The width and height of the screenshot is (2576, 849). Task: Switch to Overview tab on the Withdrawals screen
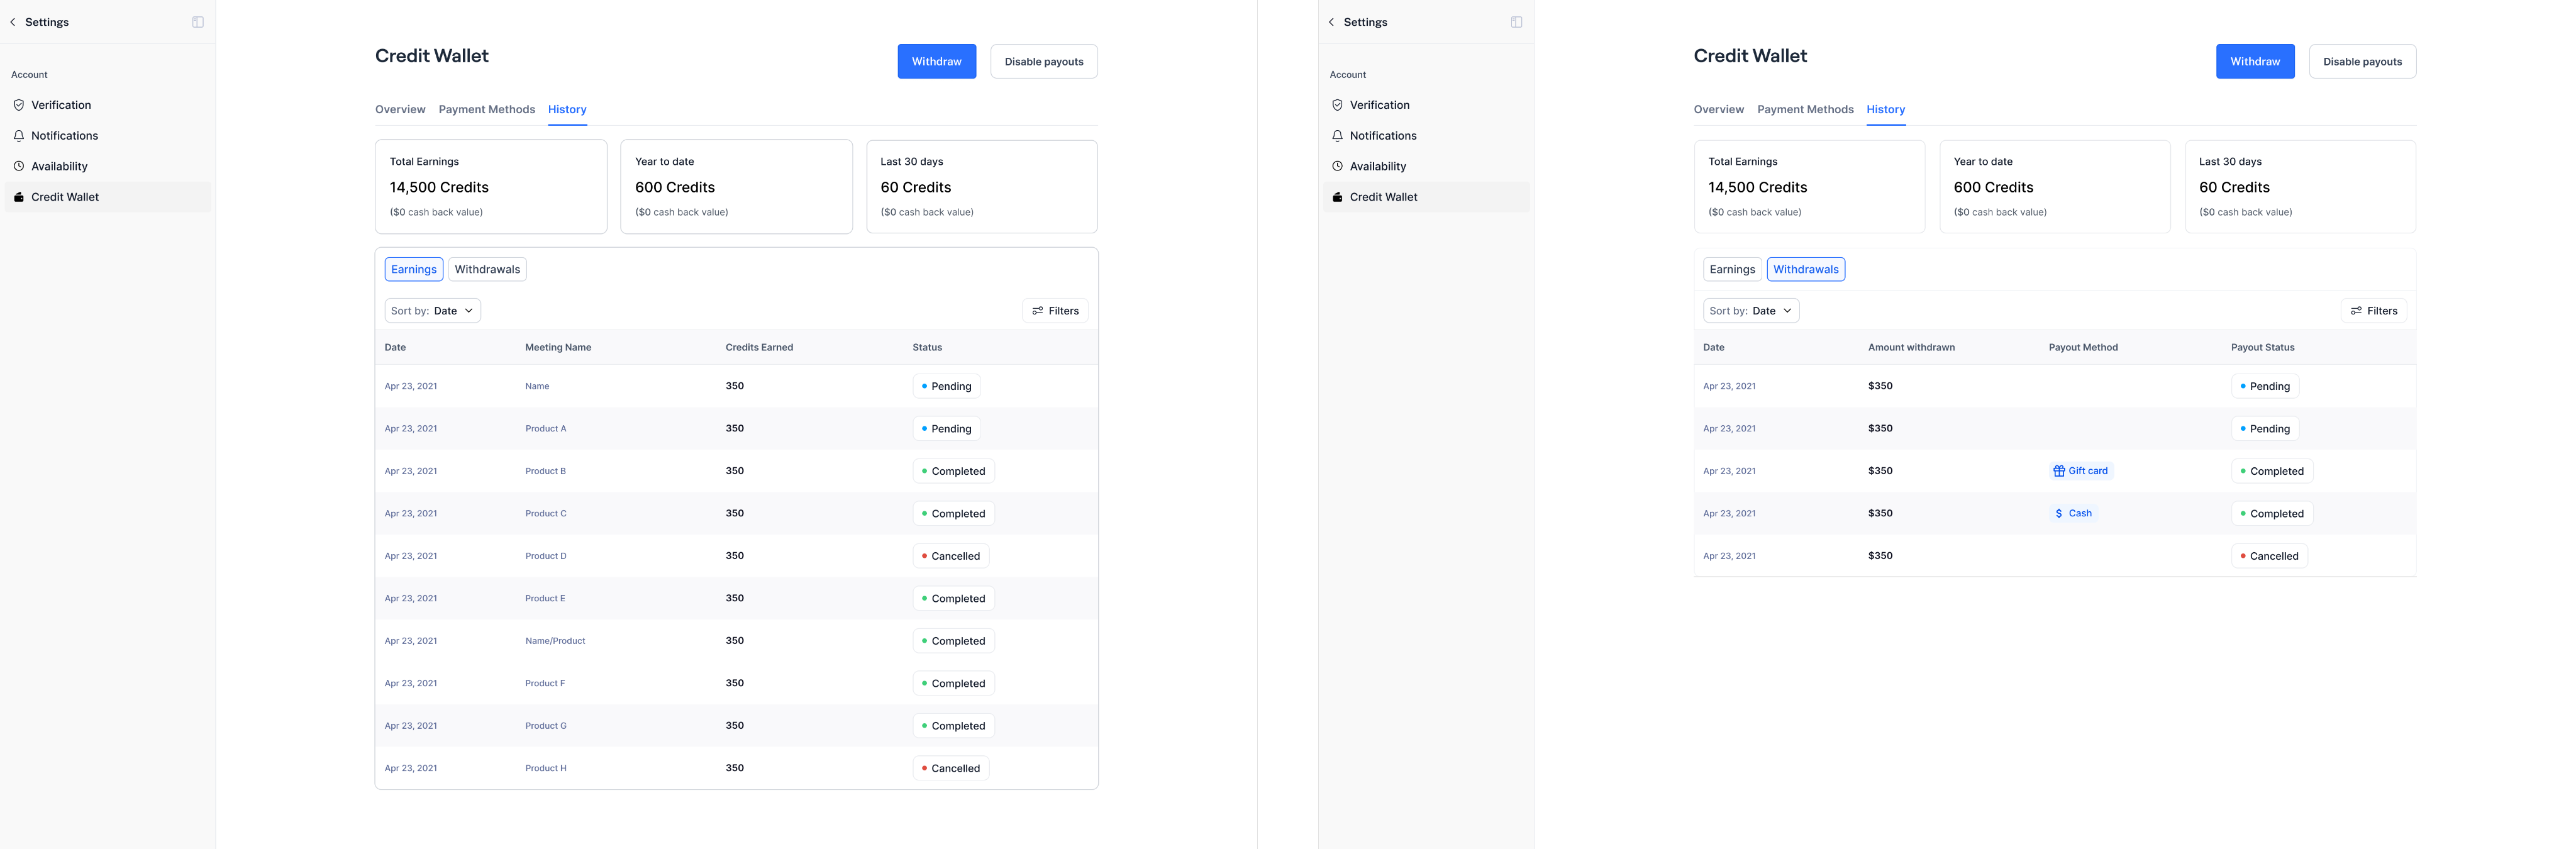coord(1718,109)
